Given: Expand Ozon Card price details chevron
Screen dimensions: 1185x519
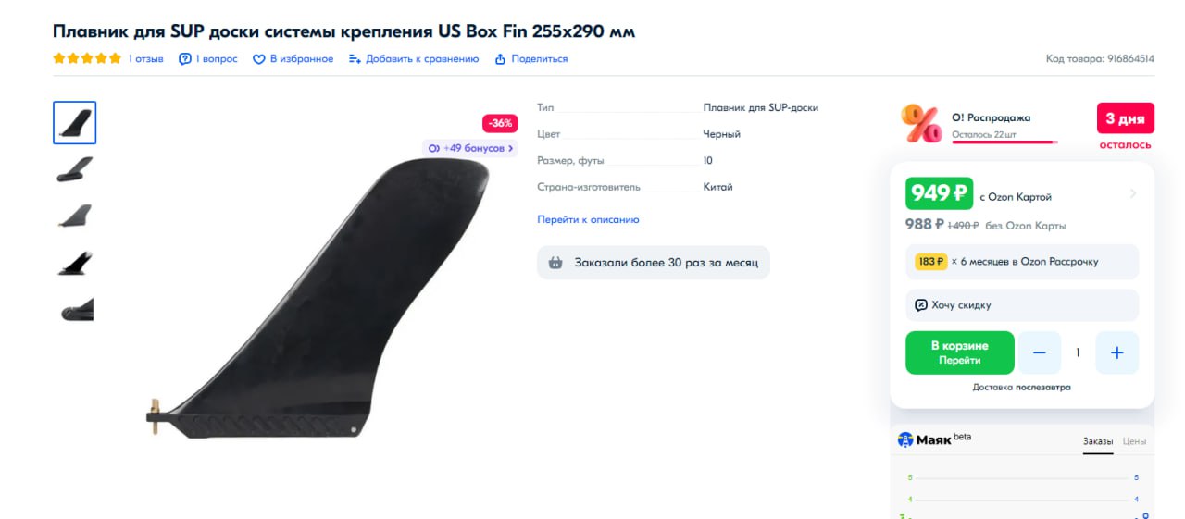Looking at the screenshot, I should (1133, 194).
